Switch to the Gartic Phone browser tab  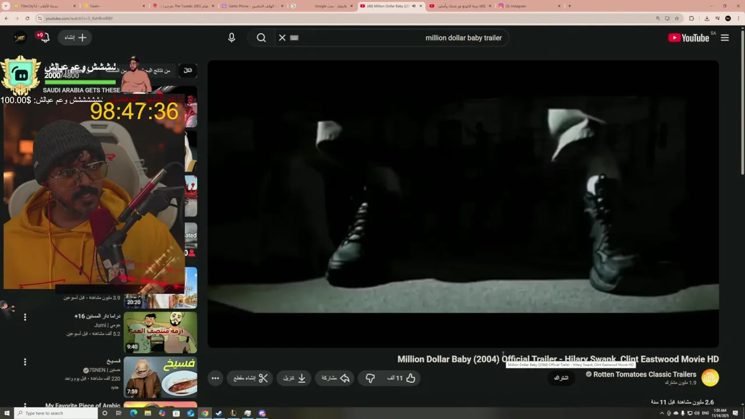(x=252, y=6)
